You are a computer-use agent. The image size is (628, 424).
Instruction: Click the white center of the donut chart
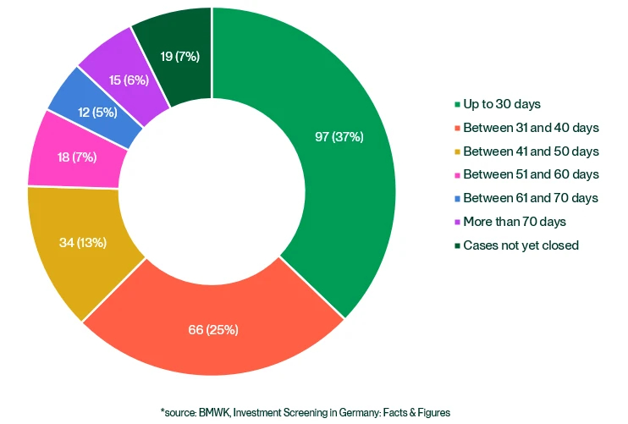click(x=212, y=190)
